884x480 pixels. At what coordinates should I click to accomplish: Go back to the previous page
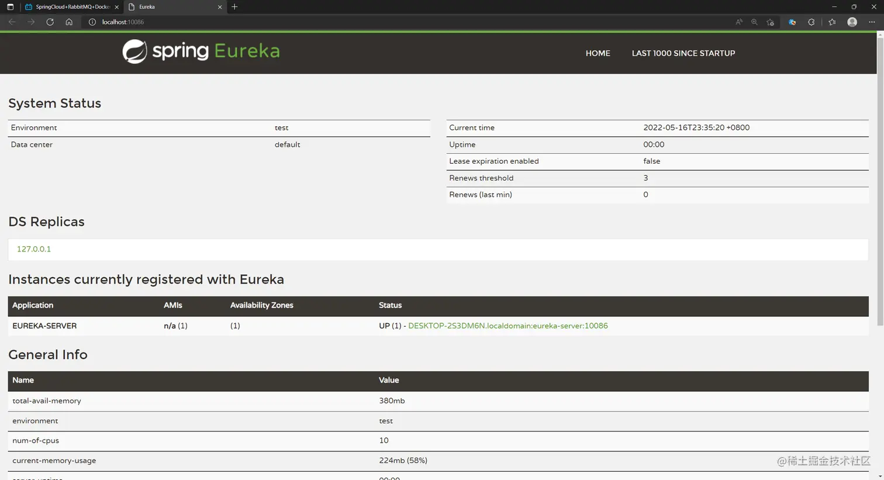click(12, 22)
